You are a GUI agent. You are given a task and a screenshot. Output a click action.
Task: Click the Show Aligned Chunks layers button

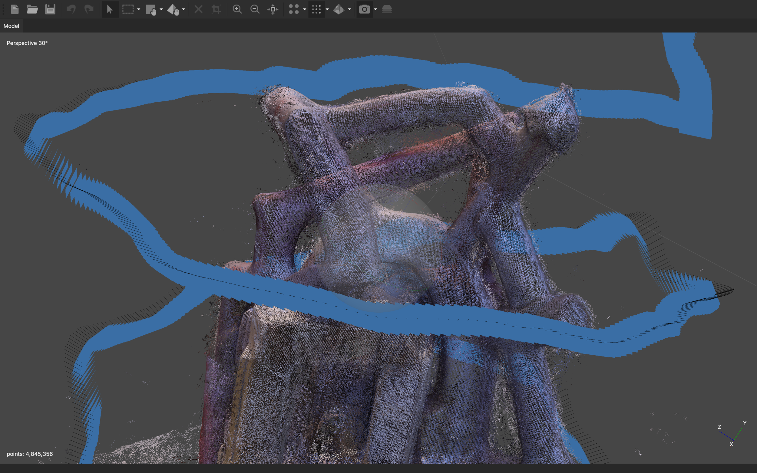click(x=387, y=9)
